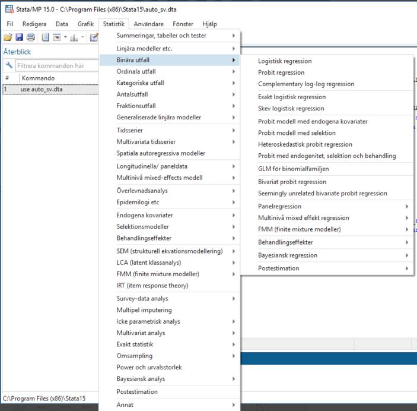Viewport: 417px width, 411px height.
Task: Click the Save floppy disk icon
Action: click(19, 37)
